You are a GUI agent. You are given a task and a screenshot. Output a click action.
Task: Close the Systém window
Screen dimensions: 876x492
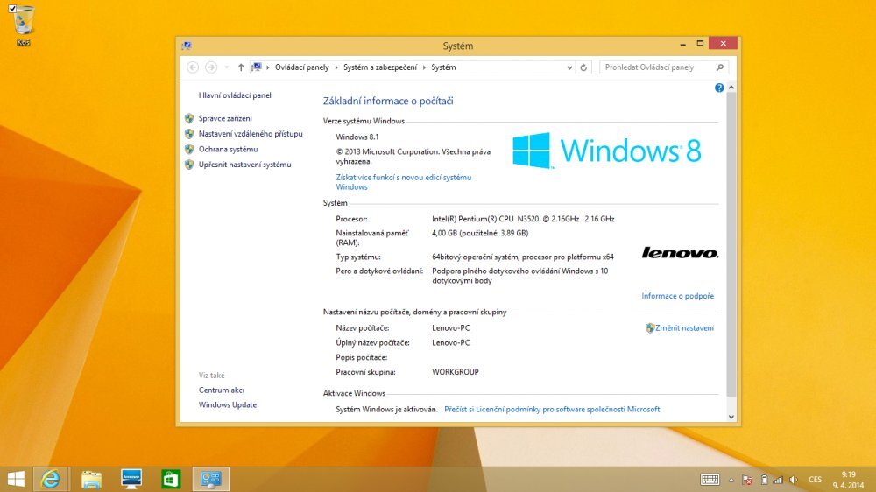tap(723, 44)
